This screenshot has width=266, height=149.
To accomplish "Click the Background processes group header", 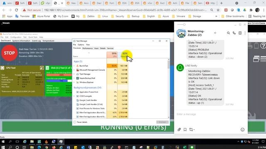I will 87,88.
